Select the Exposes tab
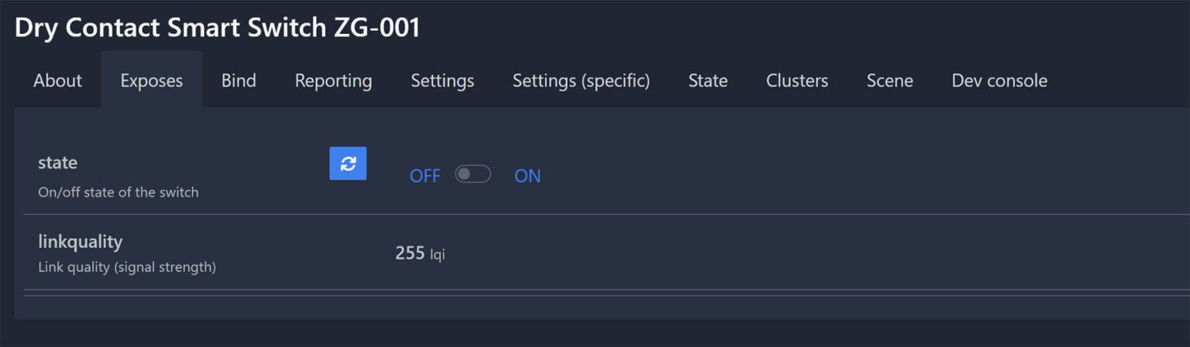The image size is (1190, 347). tap(152, 81)
